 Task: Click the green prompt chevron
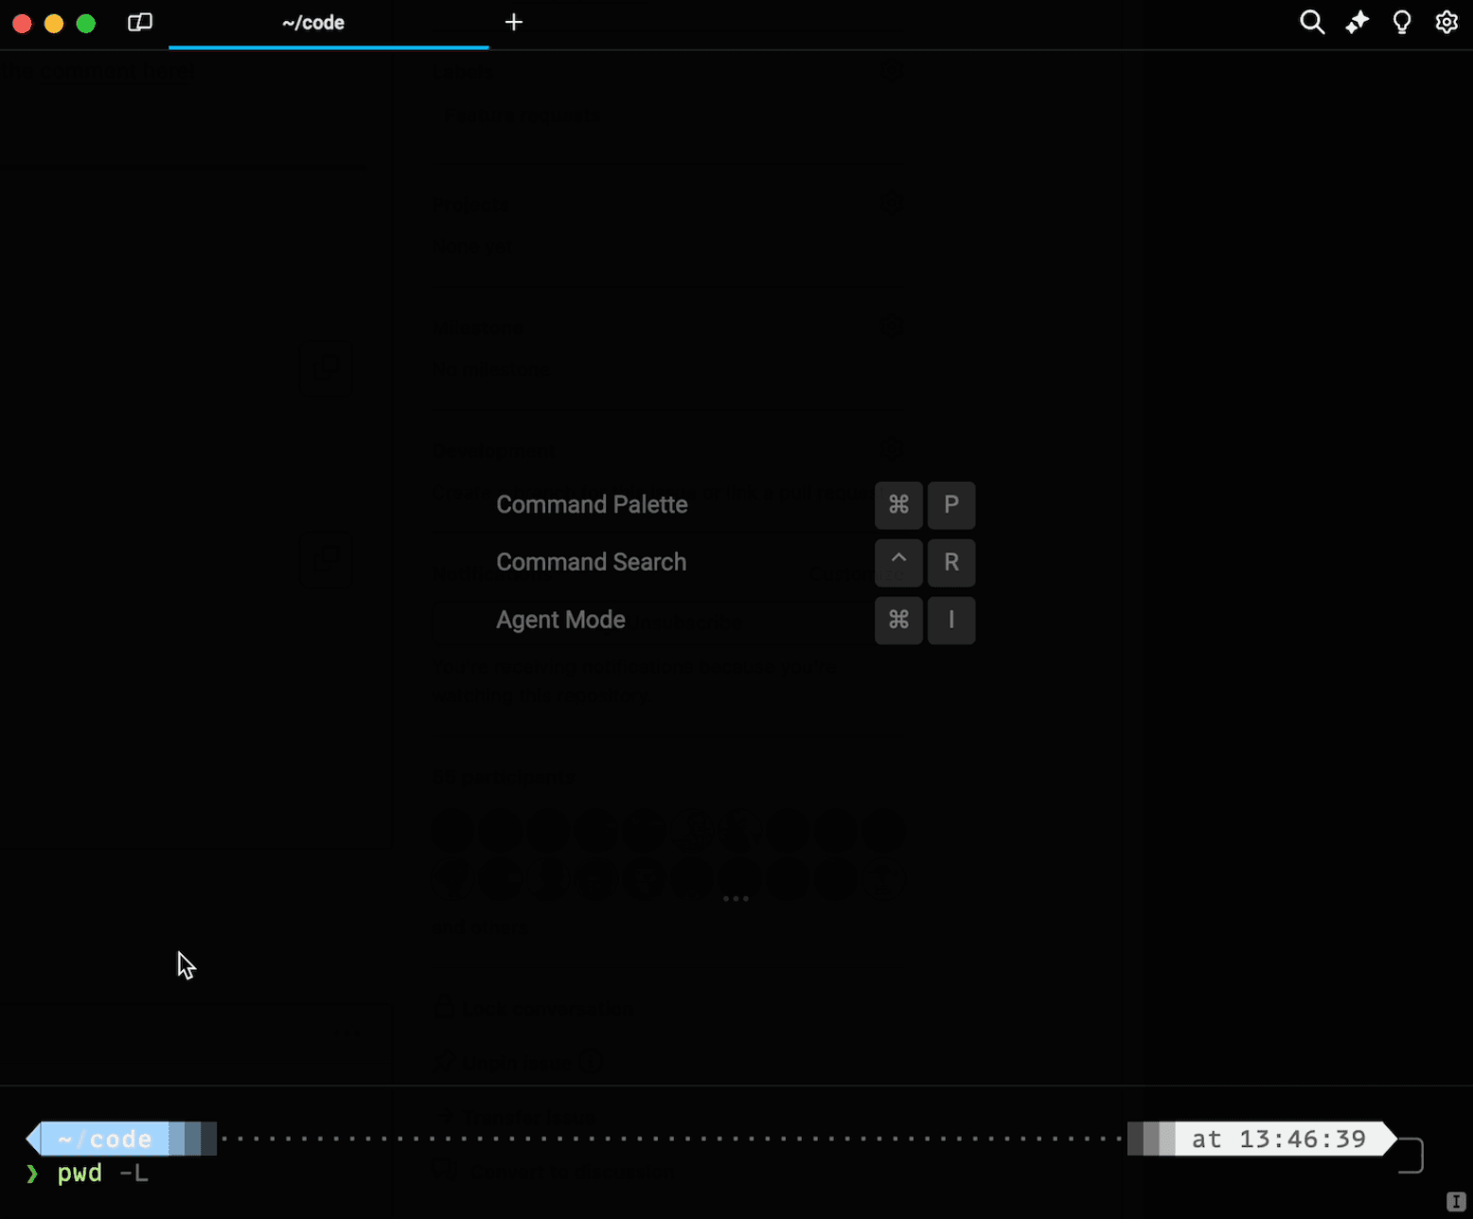(32, 1175)
